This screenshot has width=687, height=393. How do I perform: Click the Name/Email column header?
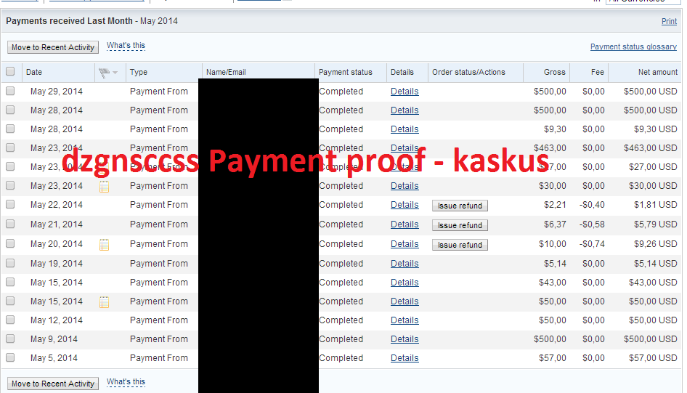point(226,73)
